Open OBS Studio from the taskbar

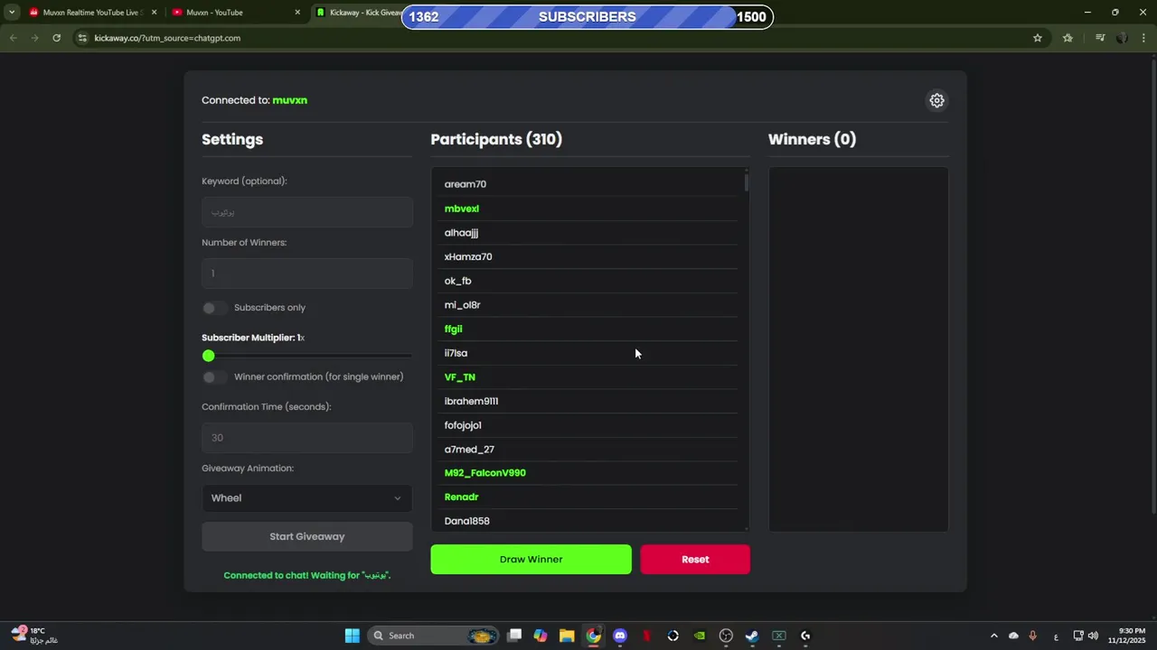[726, 636]
